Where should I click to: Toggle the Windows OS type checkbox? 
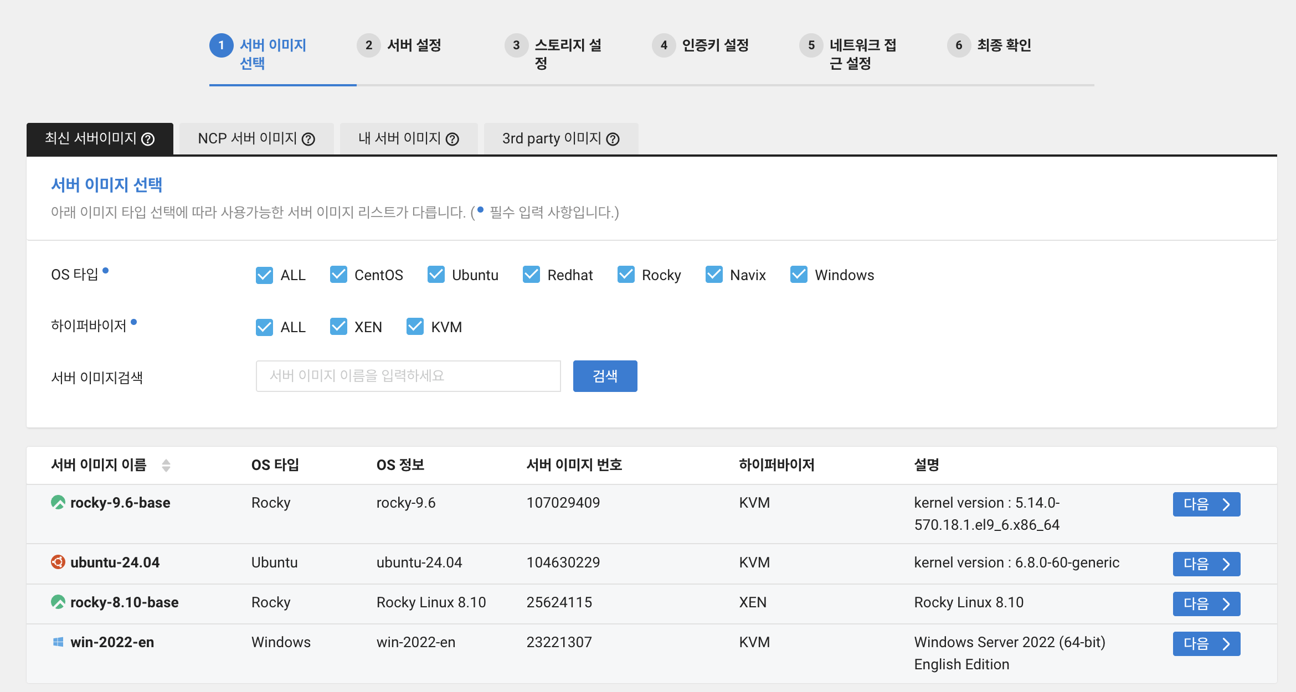pyautogui.click(x=799, y=275)
